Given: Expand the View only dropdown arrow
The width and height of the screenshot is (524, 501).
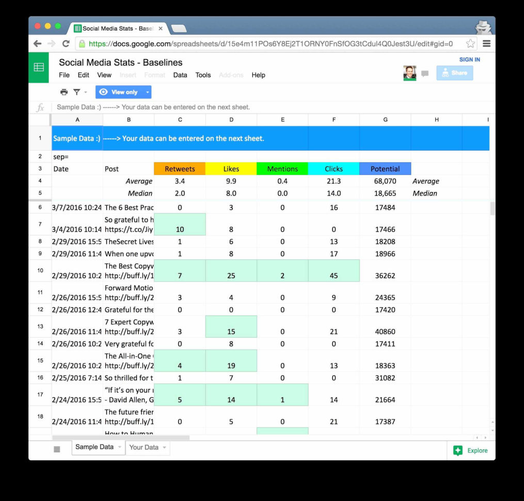Looking at the screenshot, I should 148,92.
